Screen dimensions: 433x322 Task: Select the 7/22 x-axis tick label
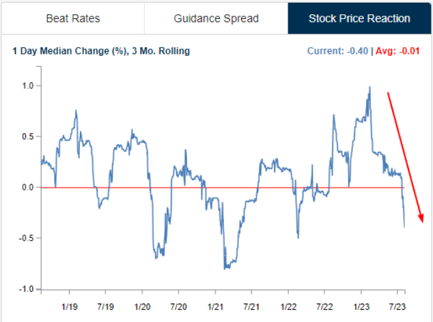point(324,306)
